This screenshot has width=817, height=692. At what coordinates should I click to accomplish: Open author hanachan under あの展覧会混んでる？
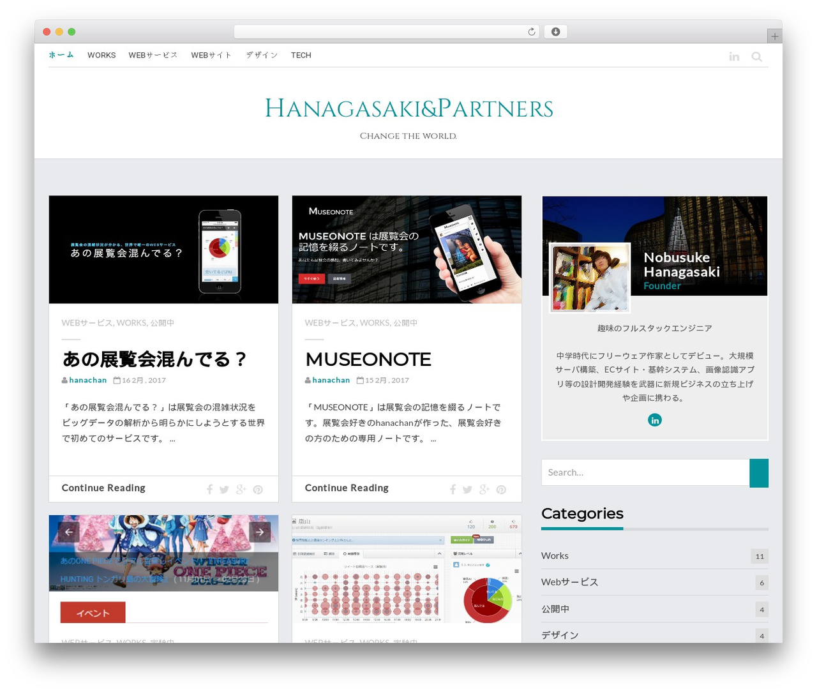click(x=88, y=380)
